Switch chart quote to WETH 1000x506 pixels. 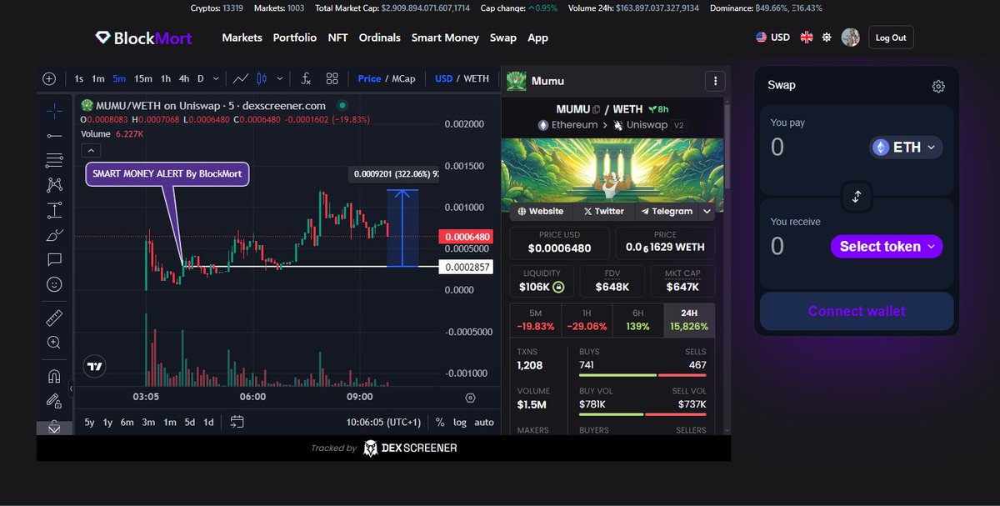[476, 78]
